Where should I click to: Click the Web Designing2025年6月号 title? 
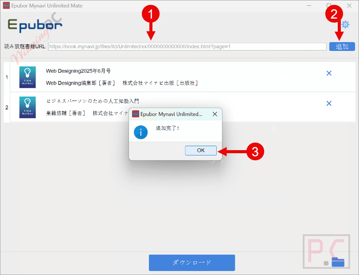click(78, 71)
